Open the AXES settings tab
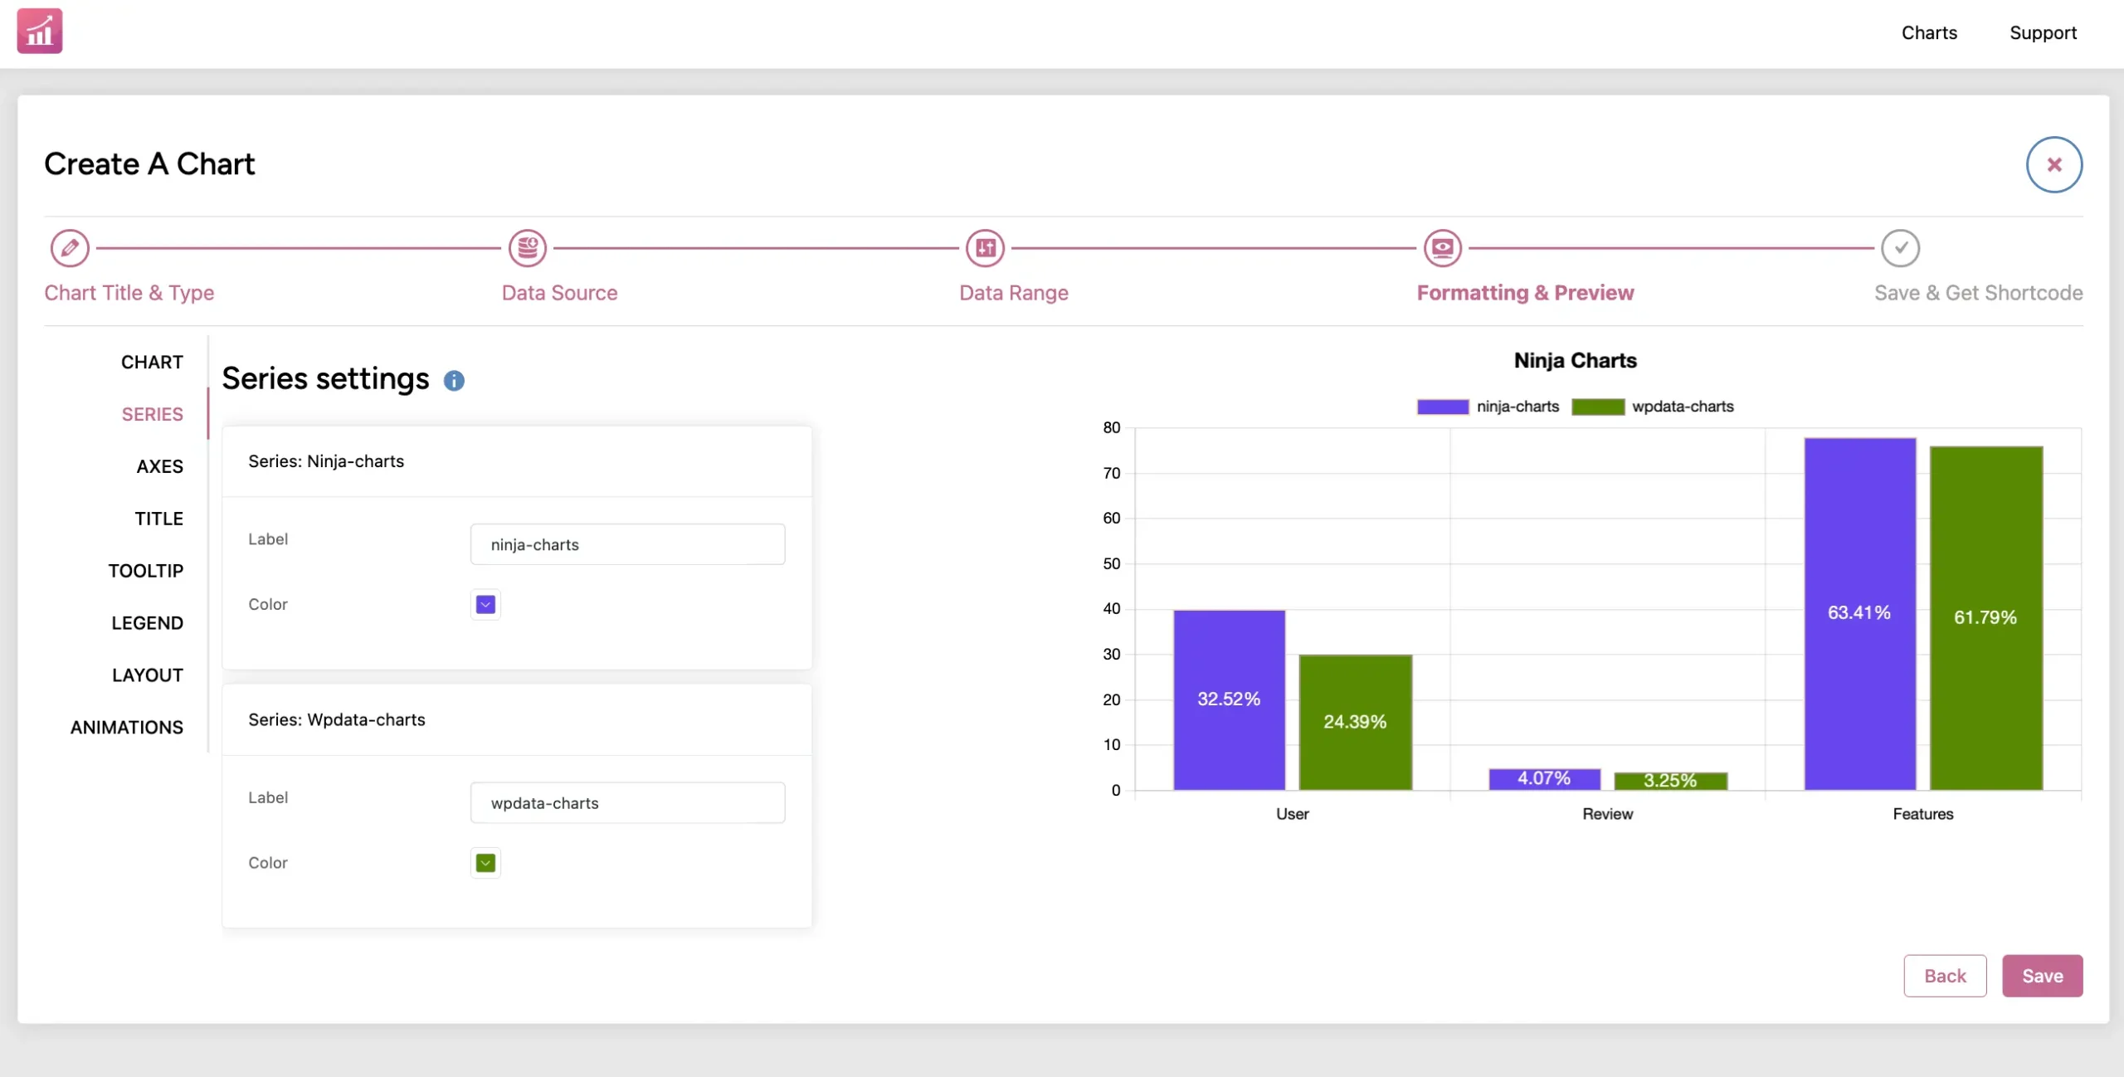Image resolution: width=2124 pixels, height=1077 pixels. 160,466
